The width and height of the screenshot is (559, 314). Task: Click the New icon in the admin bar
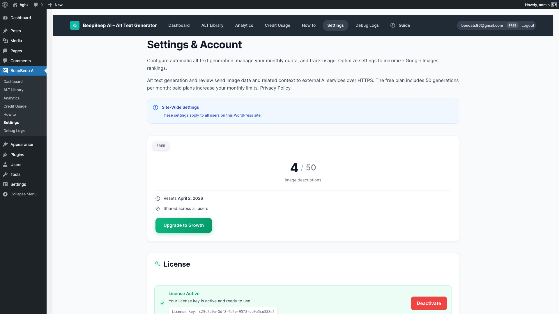pos(50,5)
